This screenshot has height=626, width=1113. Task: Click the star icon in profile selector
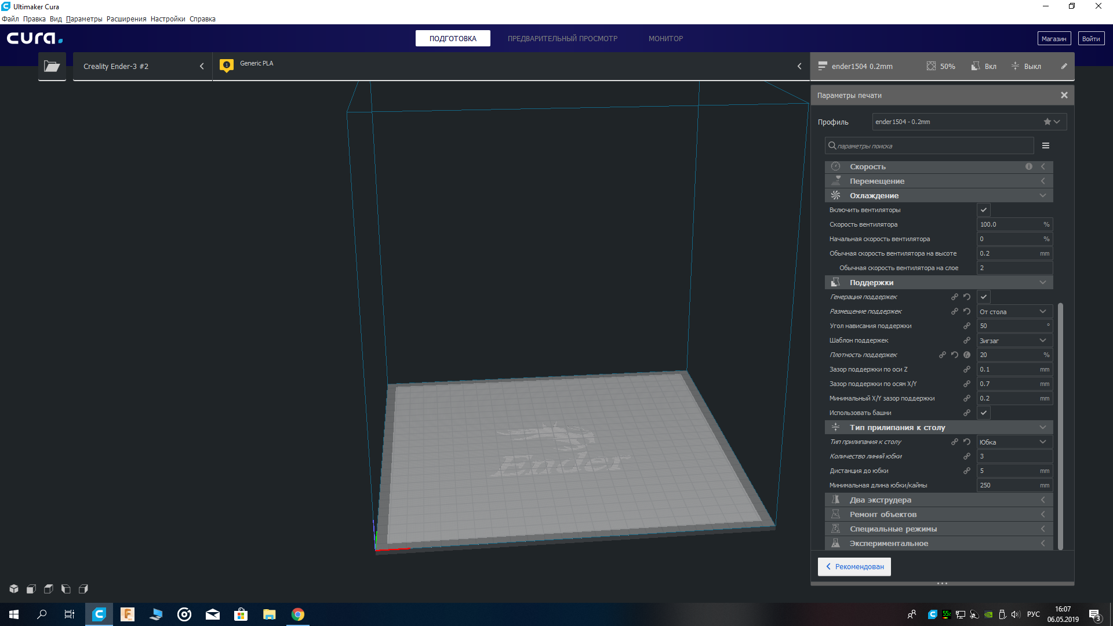click(x=1047, y=122)
